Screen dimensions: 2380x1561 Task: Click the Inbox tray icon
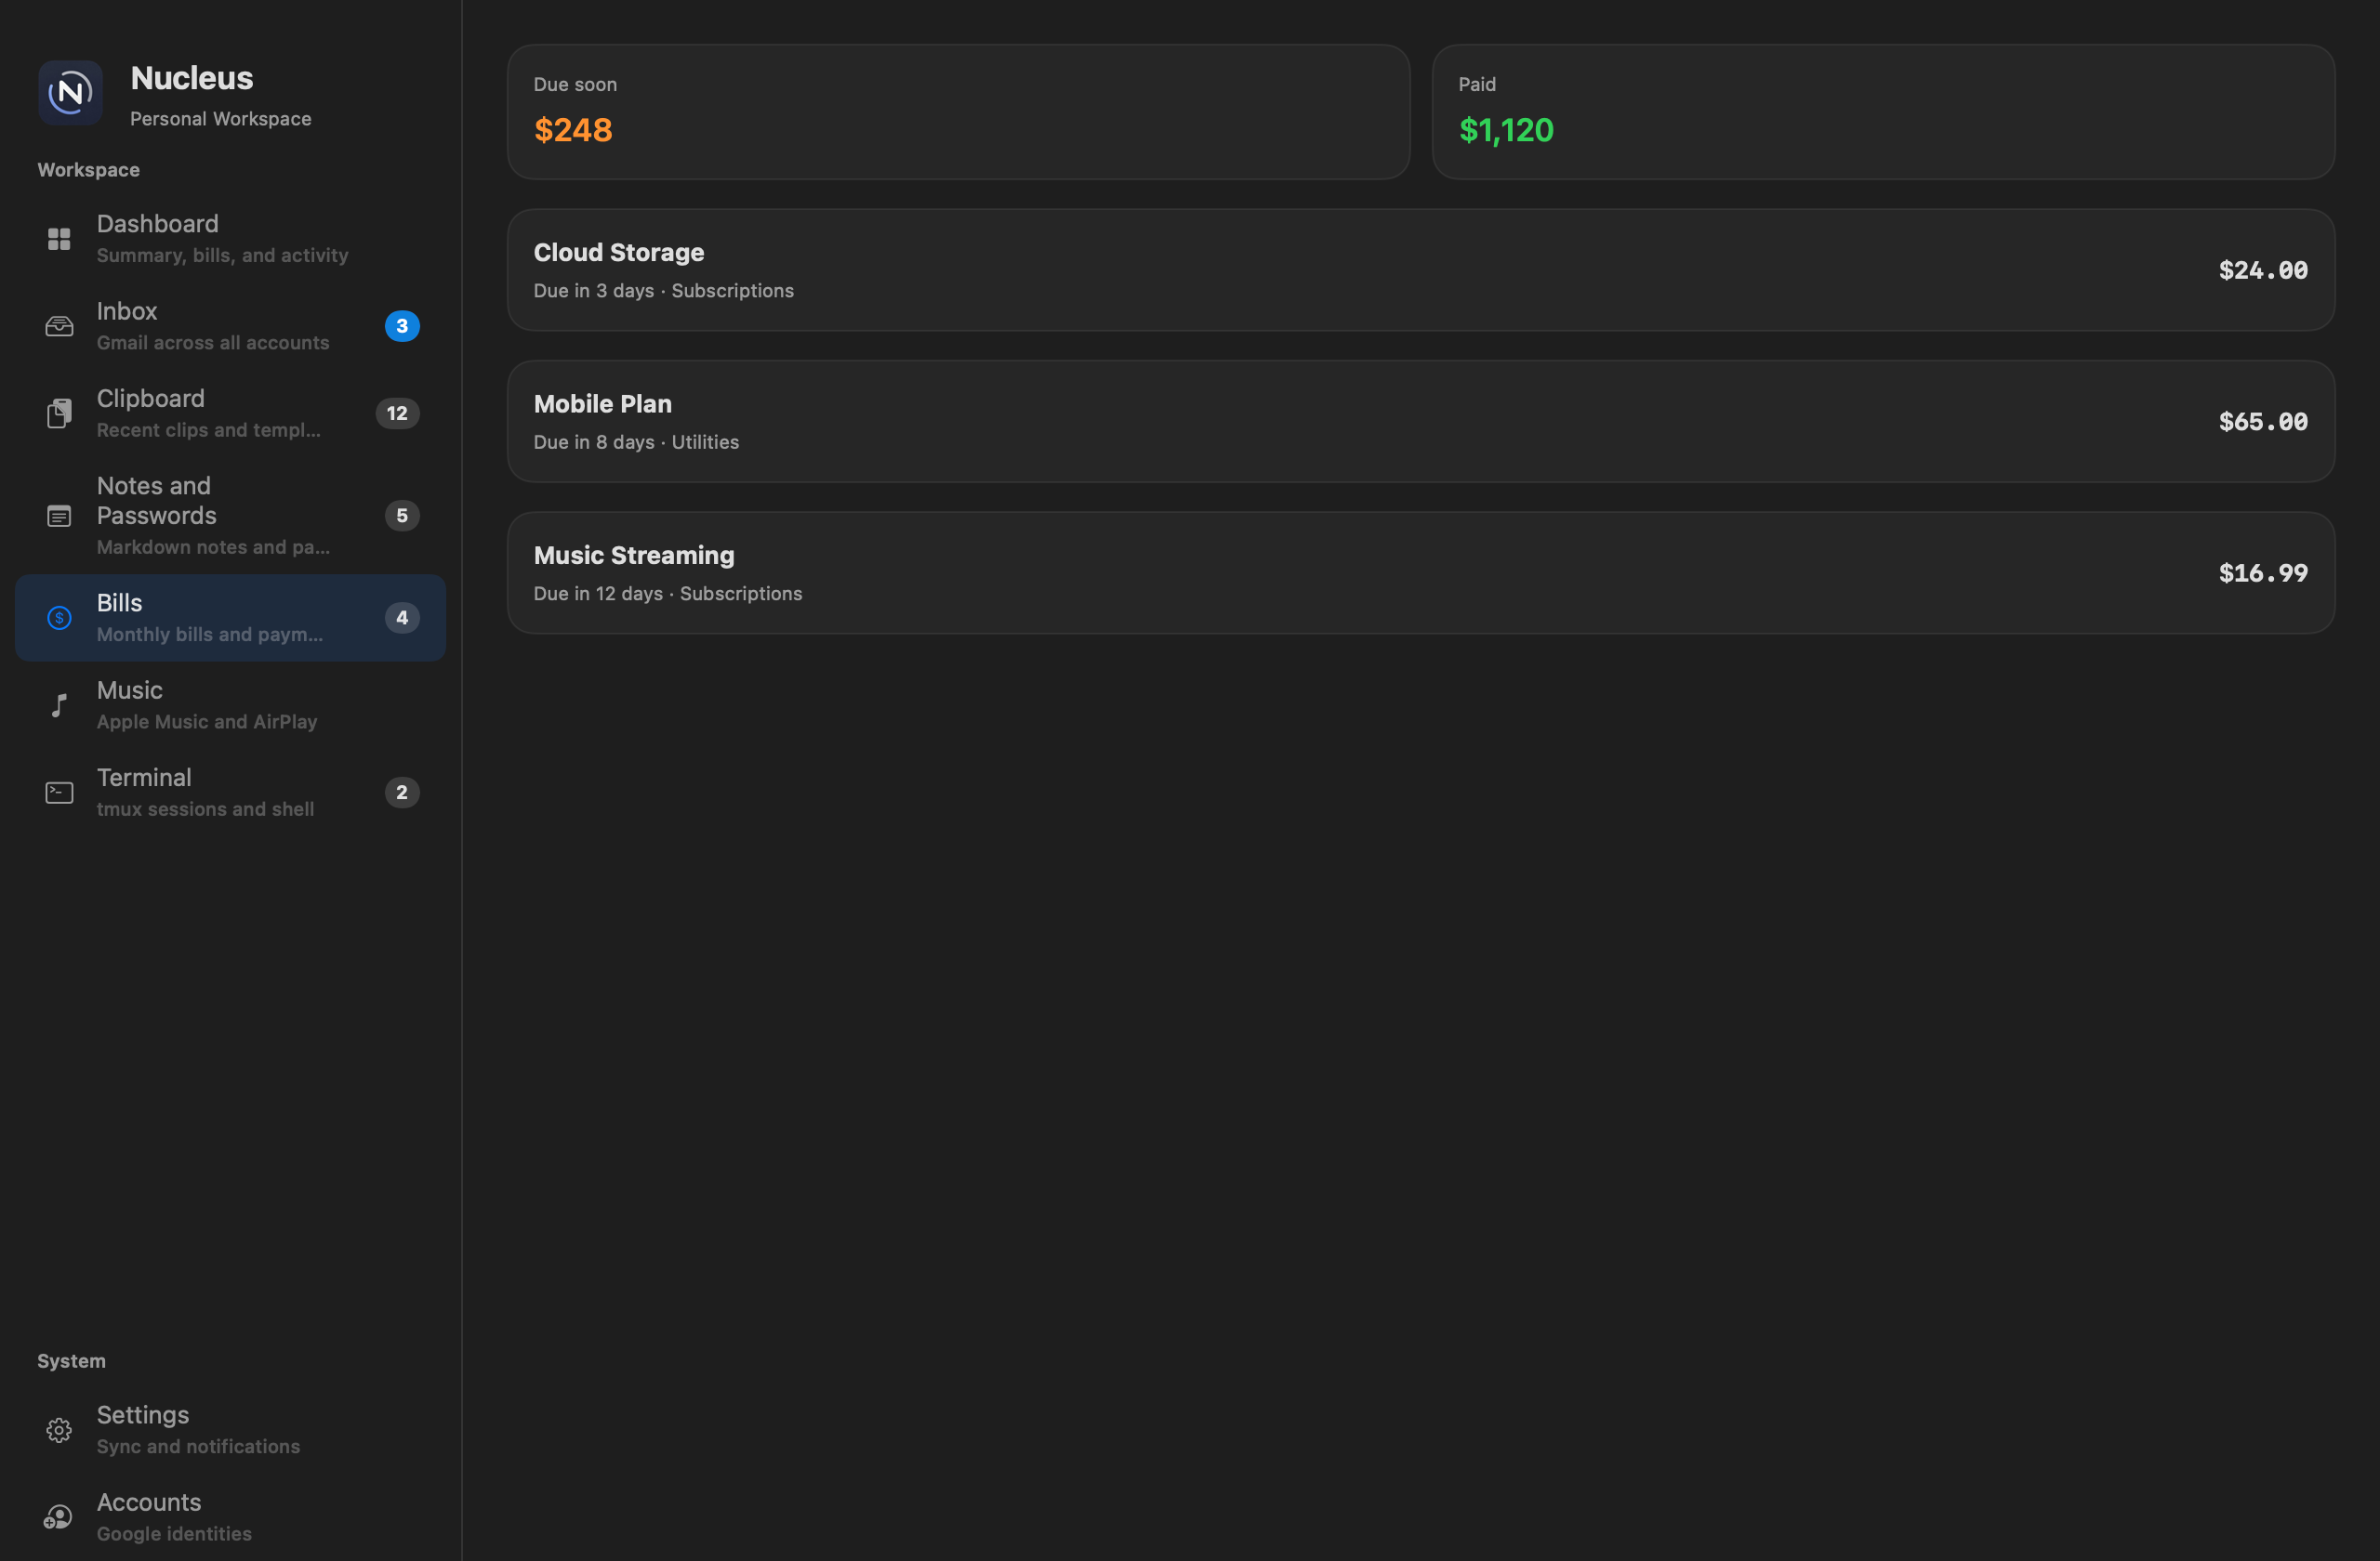coord(59,326)
